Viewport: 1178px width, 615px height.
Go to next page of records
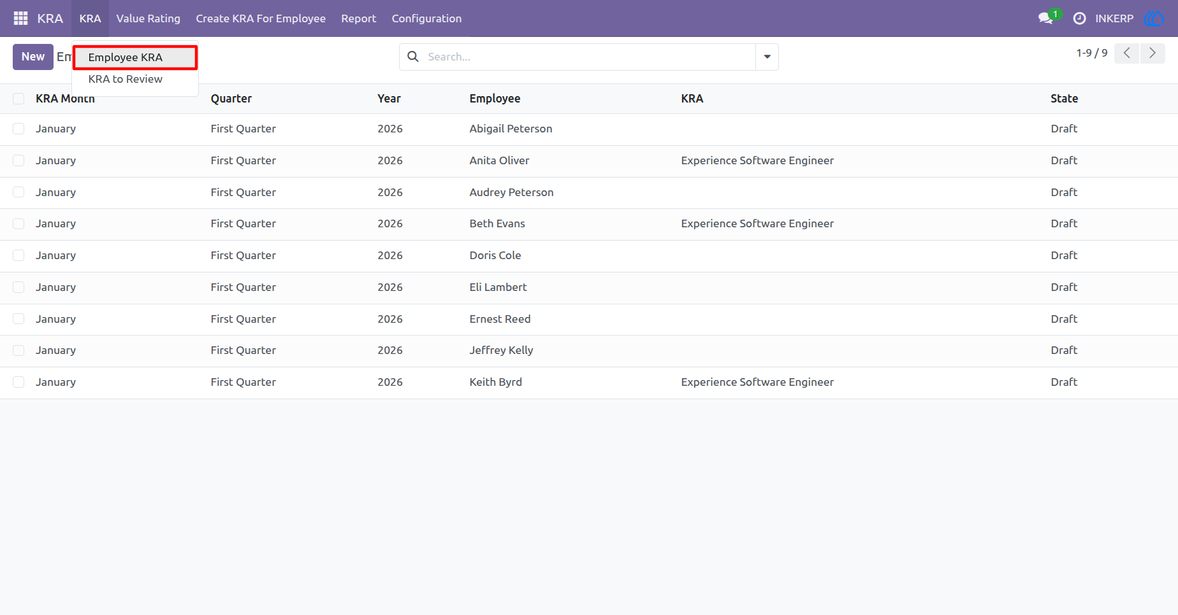click(1153, 53)
